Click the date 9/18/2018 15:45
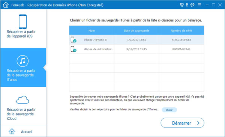Screen dimensions: 225x137 click(x=136, y=49)
